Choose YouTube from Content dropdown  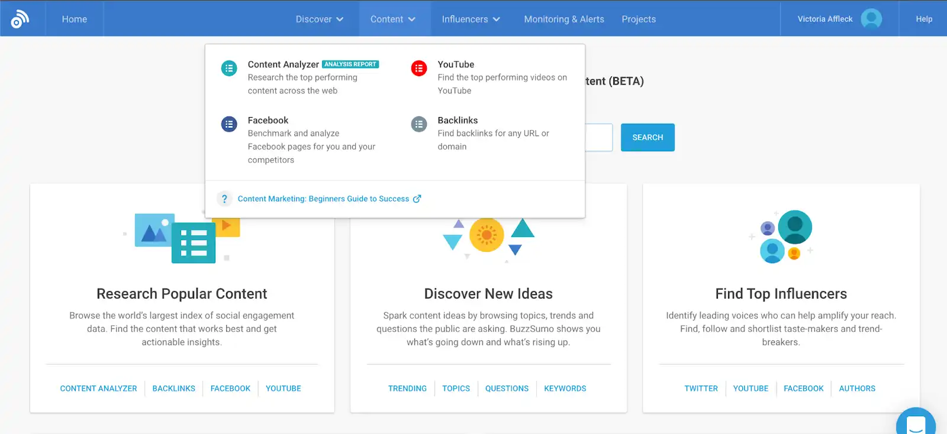coord(456,64)
